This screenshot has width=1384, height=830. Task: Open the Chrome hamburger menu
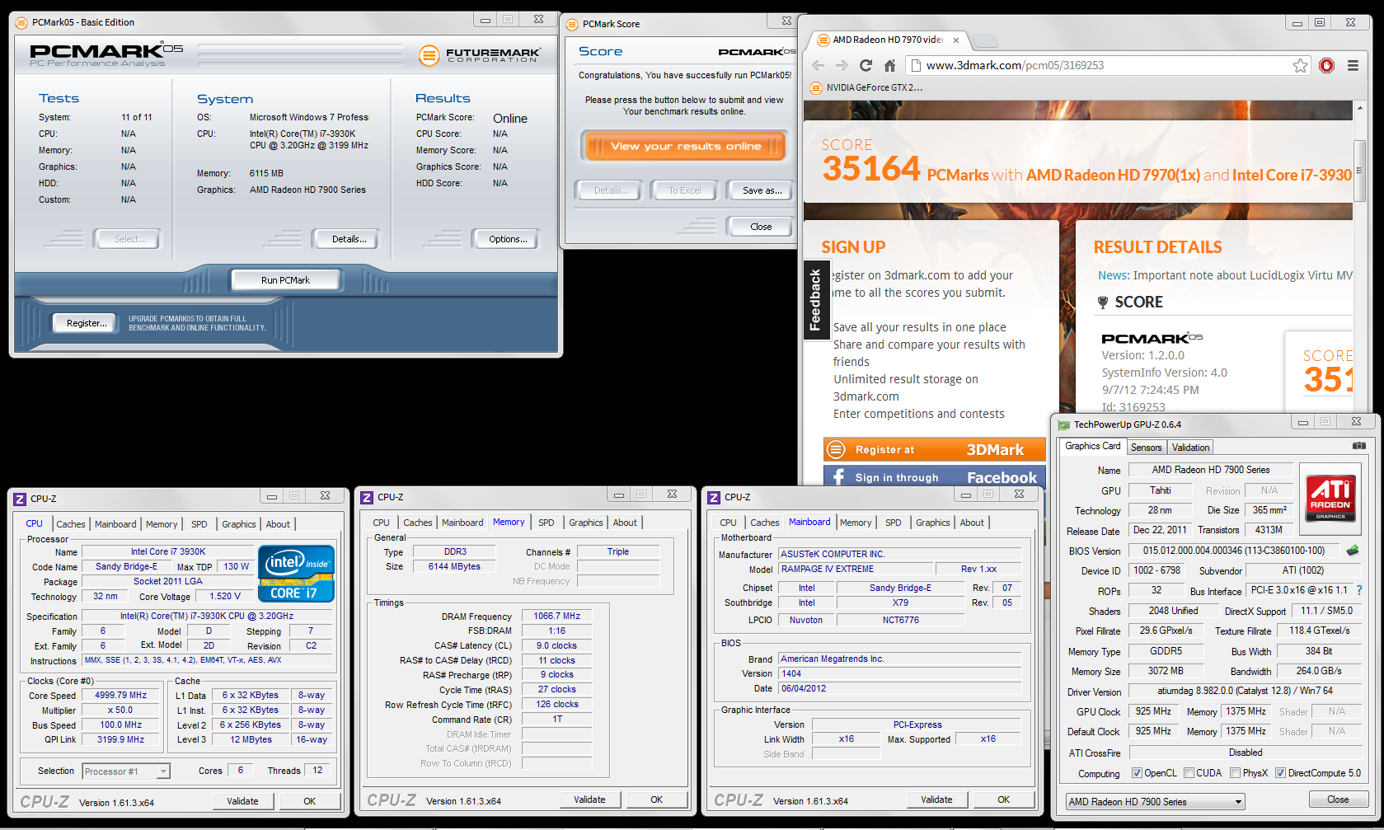(1353, 66)
